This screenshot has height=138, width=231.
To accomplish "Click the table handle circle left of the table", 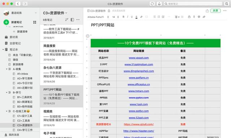I will pyautogui.click(x=87, y=36).
